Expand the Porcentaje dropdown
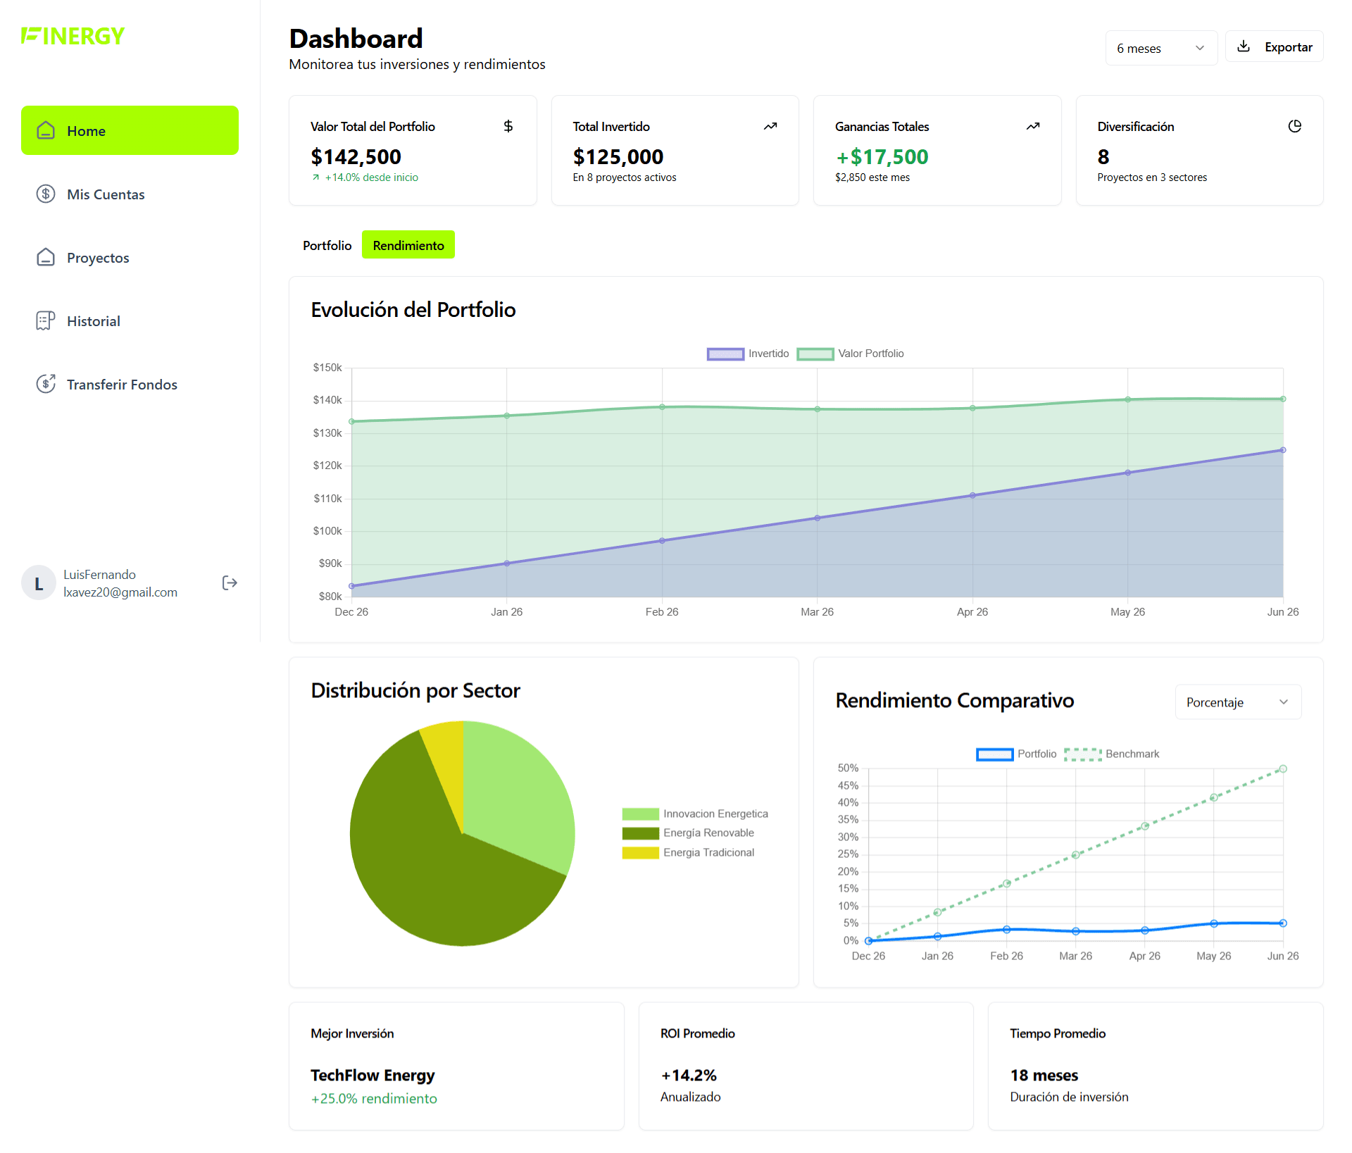Image resolution: width=1352 pixels, height=1153 pixels. (1237, 702)
